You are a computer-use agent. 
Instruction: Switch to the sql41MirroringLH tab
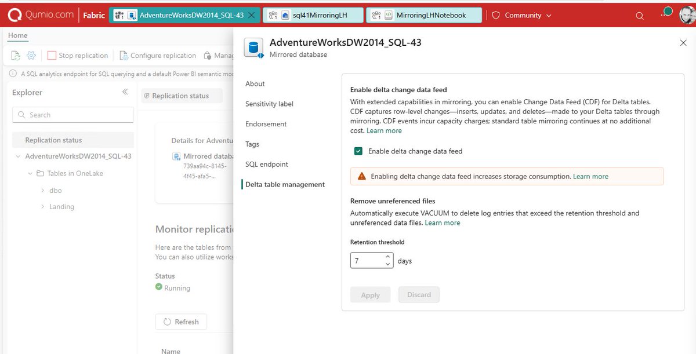(x=313, y=16)
